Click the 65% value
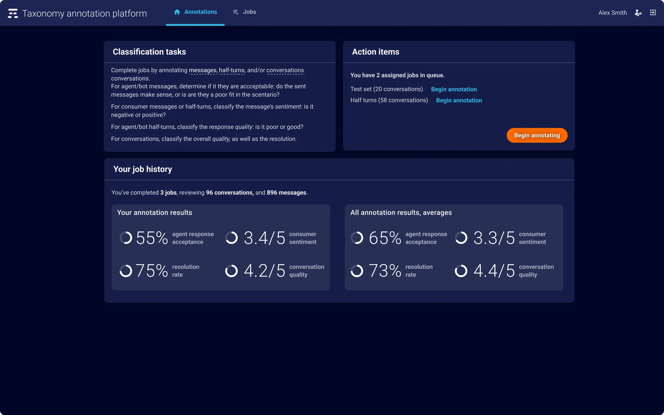The height and width of the screenshot is (415, 664). [385, 238]
